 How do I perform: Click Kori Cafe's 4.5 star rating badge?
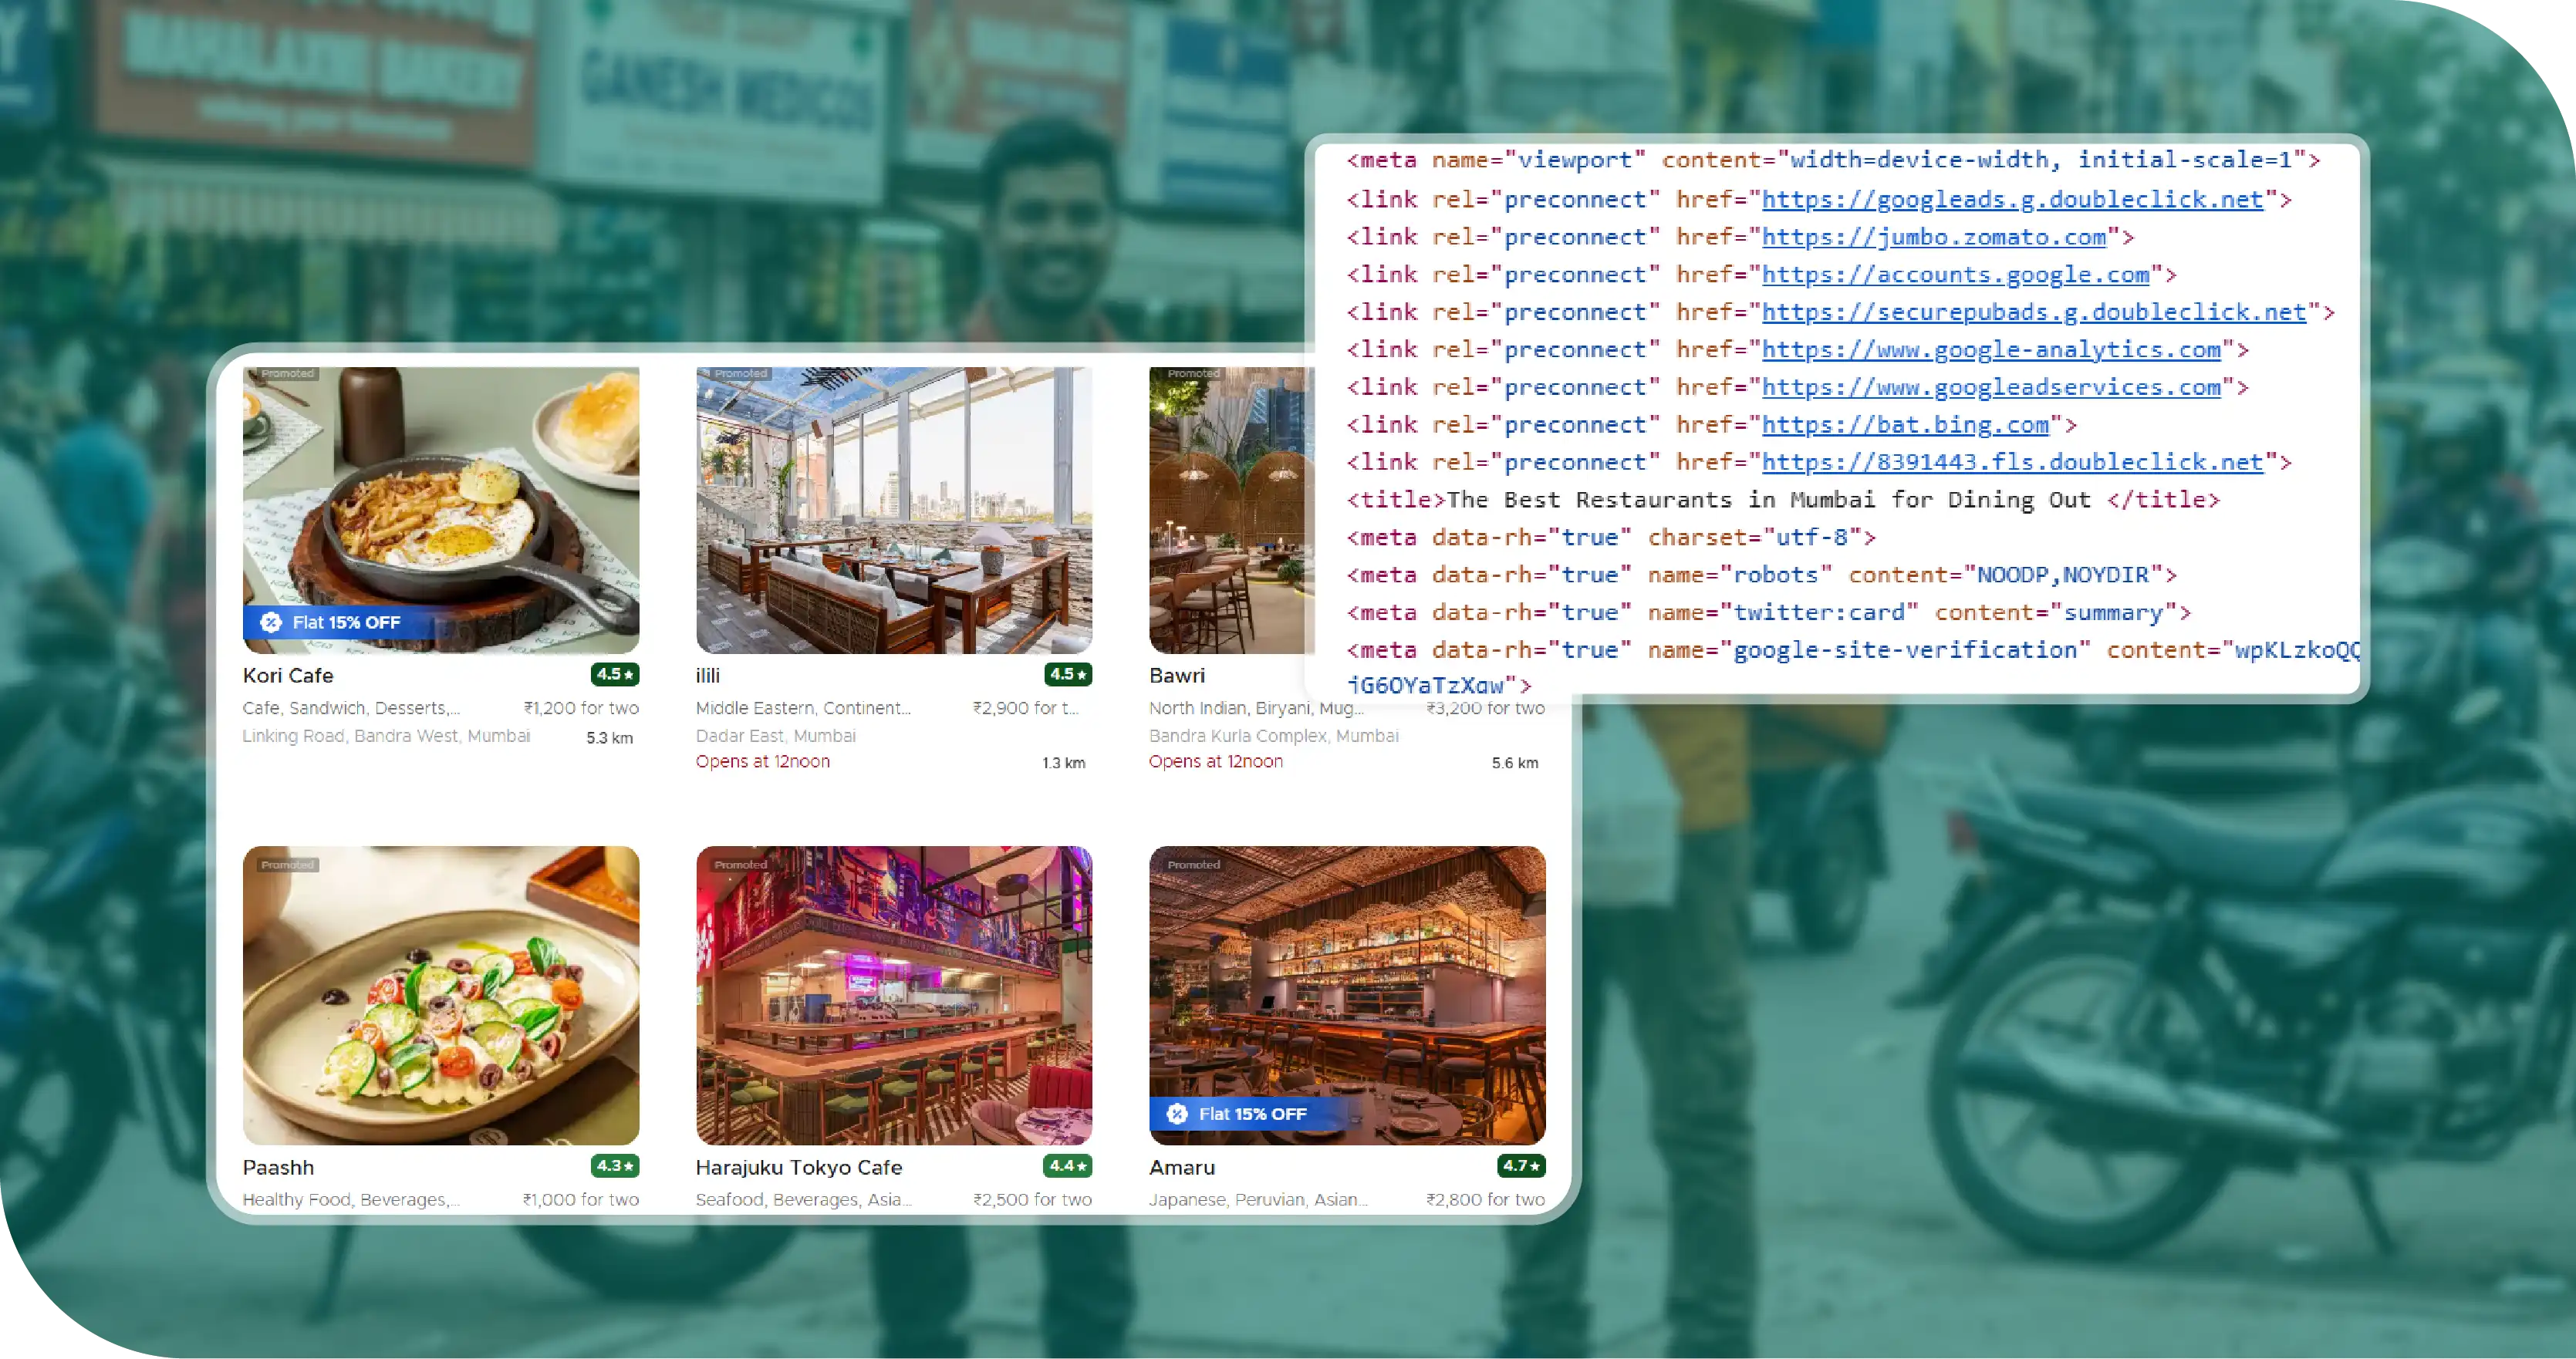pyautogui.click(x=614, y=675)
